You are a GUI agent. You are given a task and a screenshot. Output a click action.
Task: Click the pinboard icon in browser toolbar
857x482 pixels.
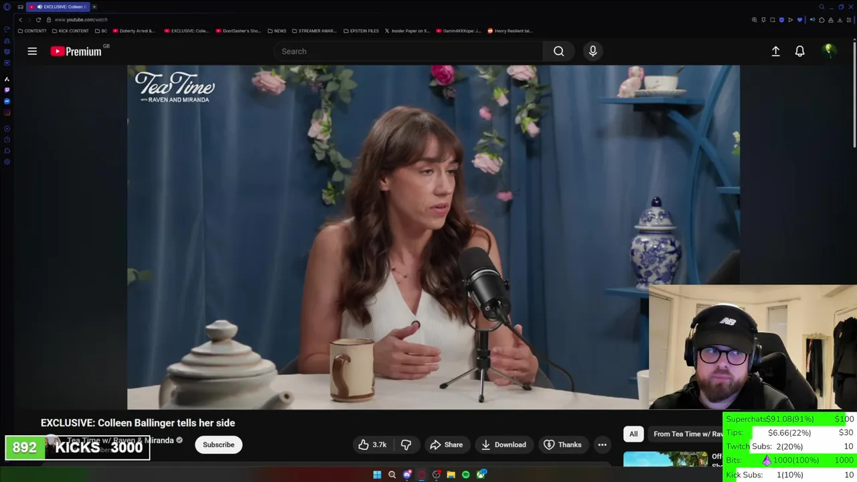click(x=763, y=19)
